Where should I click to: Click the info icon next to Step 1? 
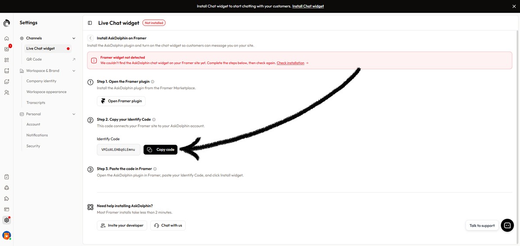pos(153,81)
